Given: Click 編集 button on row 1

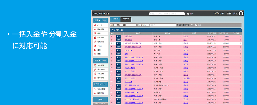Looking at the screenshot, I should tap(118, 36).
